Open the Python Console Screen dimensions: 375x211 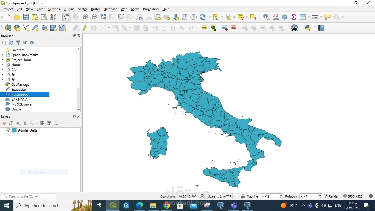click(307, 28)
